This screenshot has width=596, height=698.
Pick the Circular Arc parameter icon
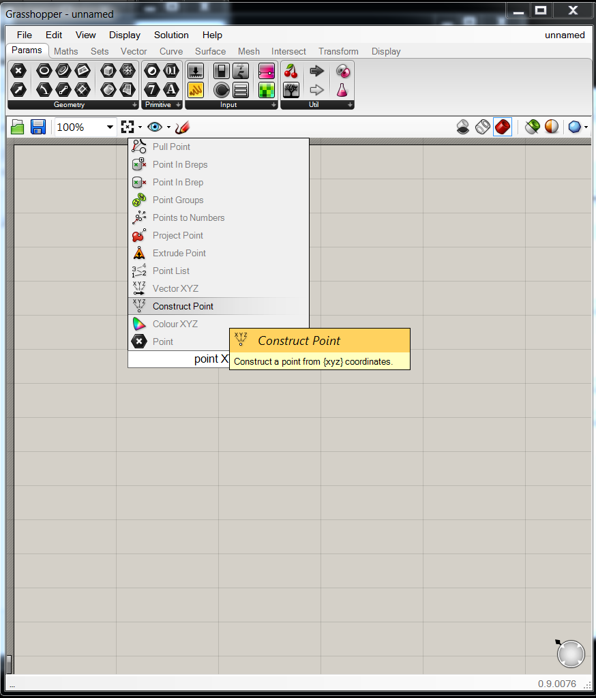44,90
